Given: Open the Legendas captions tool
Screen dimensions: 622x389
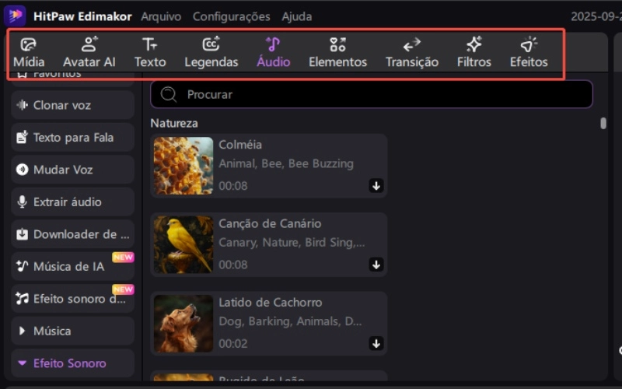Looking at the screenshot, I should click(211, 53).
